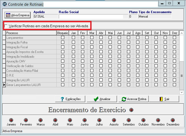
Task: Check Abr for Integração Imobilizado row
Action: pos(101,56)
